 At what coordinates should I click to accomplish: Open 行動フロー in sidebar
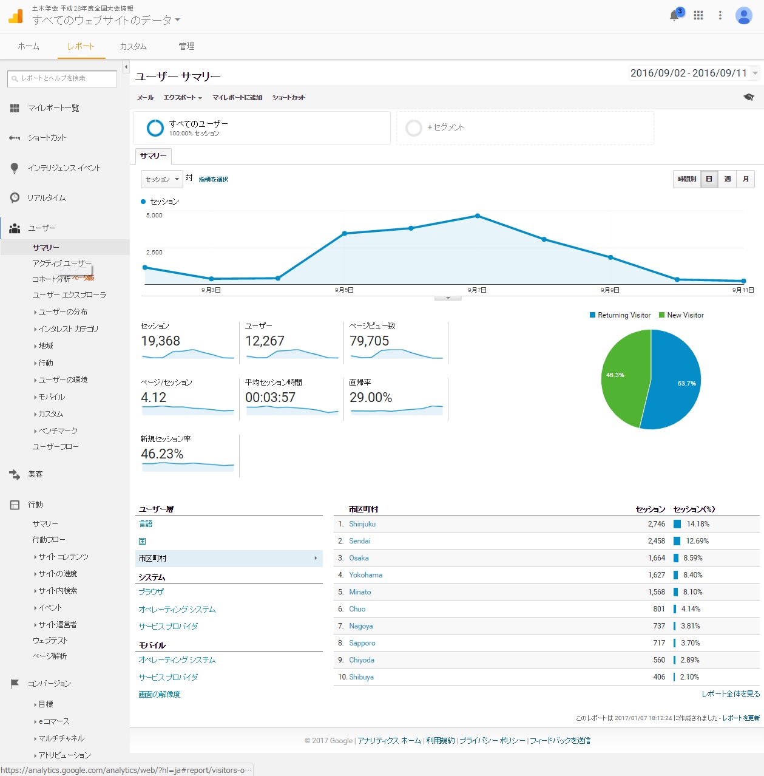coord(49,540)
